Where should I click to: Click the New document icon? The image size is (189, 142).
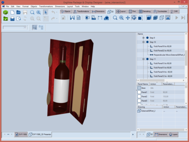click(12, 12)
